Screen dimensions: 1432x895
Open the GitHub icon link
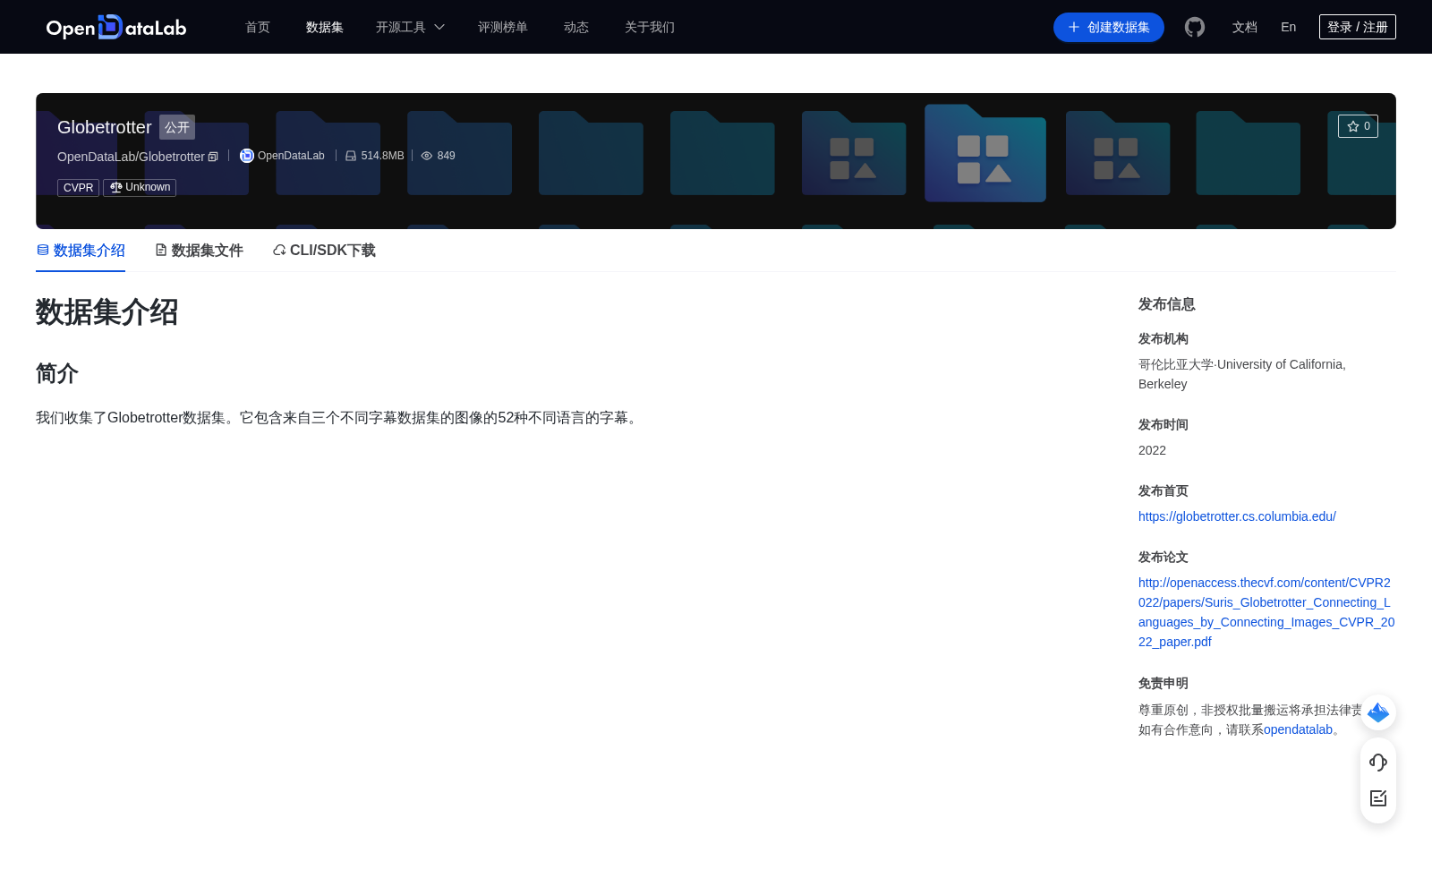pyautogui.click(x=1195, y=27)
